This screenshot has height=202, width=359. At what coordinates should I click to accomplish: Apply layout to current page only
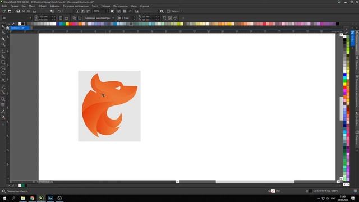click(80, 18)
